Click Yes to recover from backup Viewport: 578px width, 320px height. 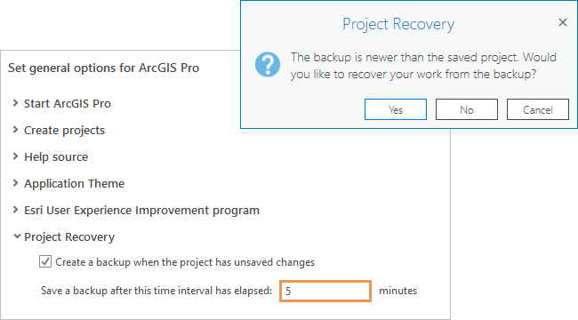(396, 109)
